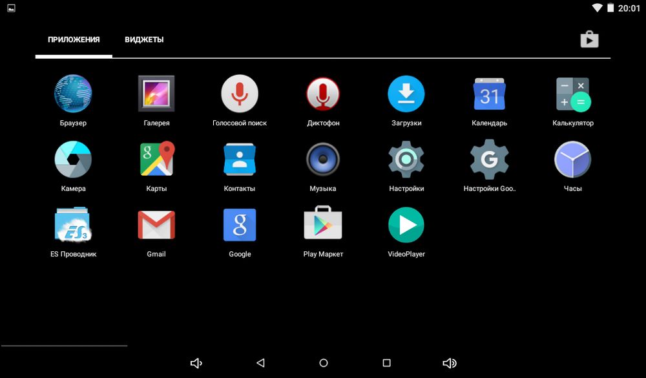
Task: Click the "Голосовой поиск" label
Action: click(240, 123)
